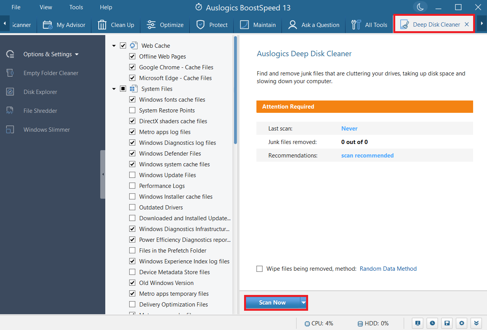Check Delivery Optimization Files

[132, 304]
